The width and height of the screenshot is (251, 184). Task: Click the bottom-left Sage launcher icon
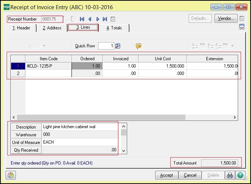pos(11,175)
